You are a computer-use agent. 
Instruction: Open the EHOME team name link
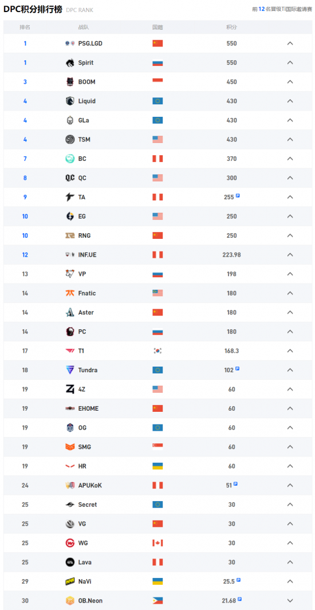point(88,408)
